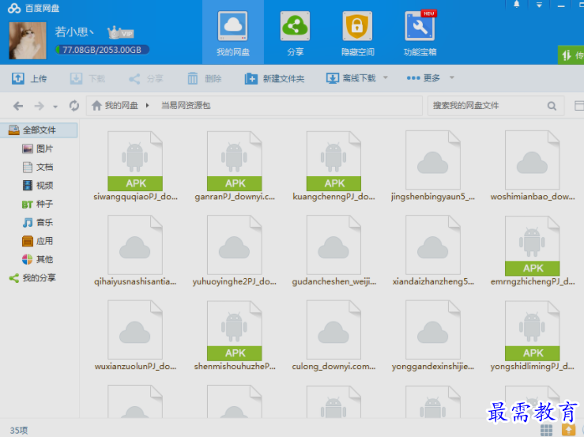Click the username 若小思
This screenshot has width=584, height=437.
[74, 32]
